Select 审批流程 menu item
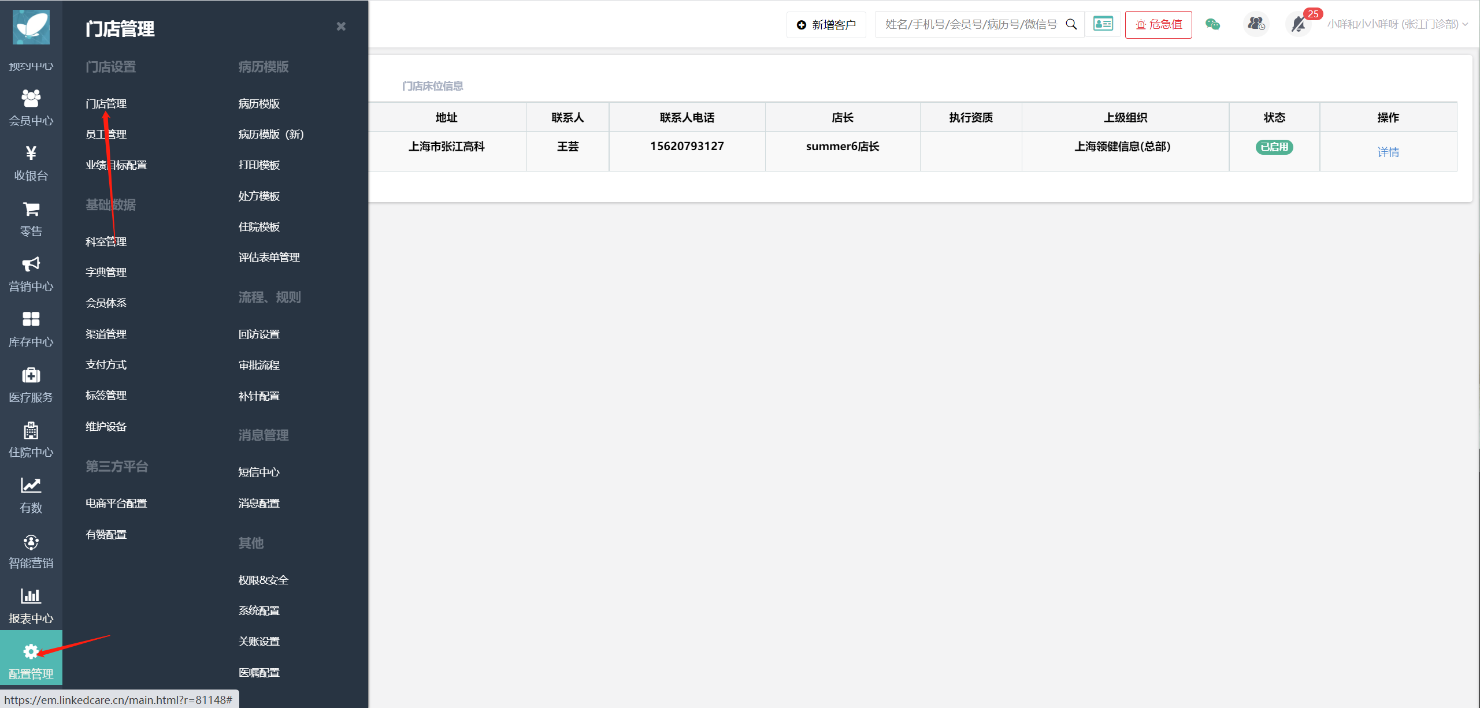 [x=259, y=365]
